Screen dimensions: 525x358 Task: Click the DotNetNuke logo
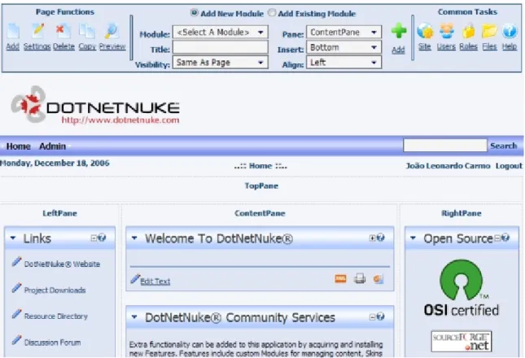tap(95, 105)
